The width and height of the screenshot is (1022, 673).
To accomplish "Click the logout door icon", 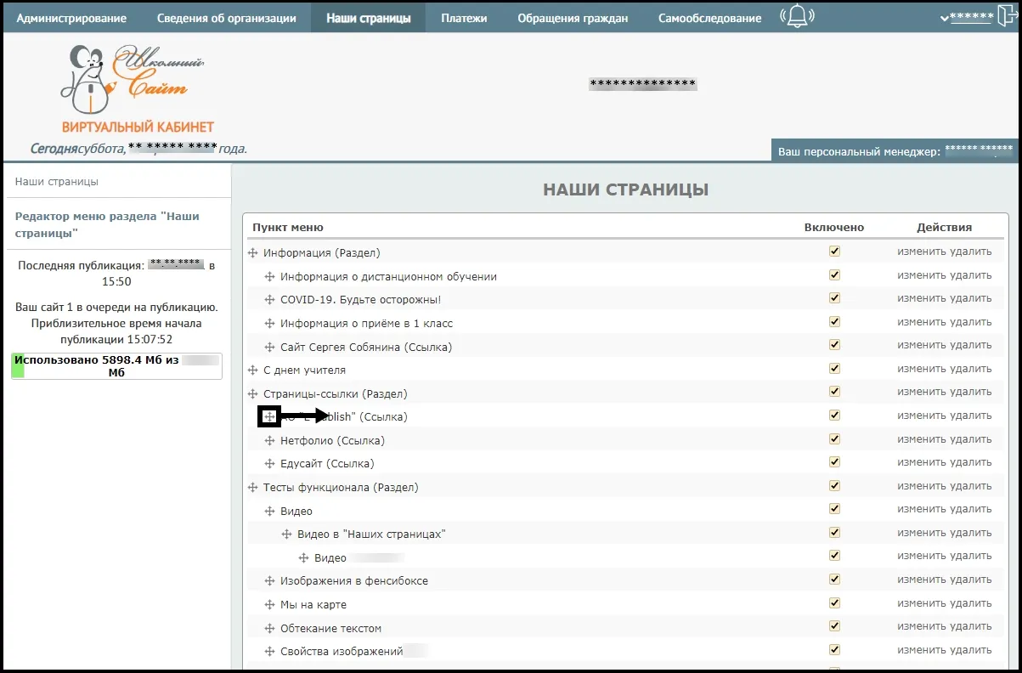I will tap(1008, 17).
